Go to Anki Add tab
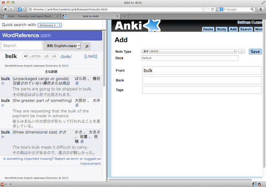This screenshot has height=187, width=266. pyautogui.click(x=233, y=29)
